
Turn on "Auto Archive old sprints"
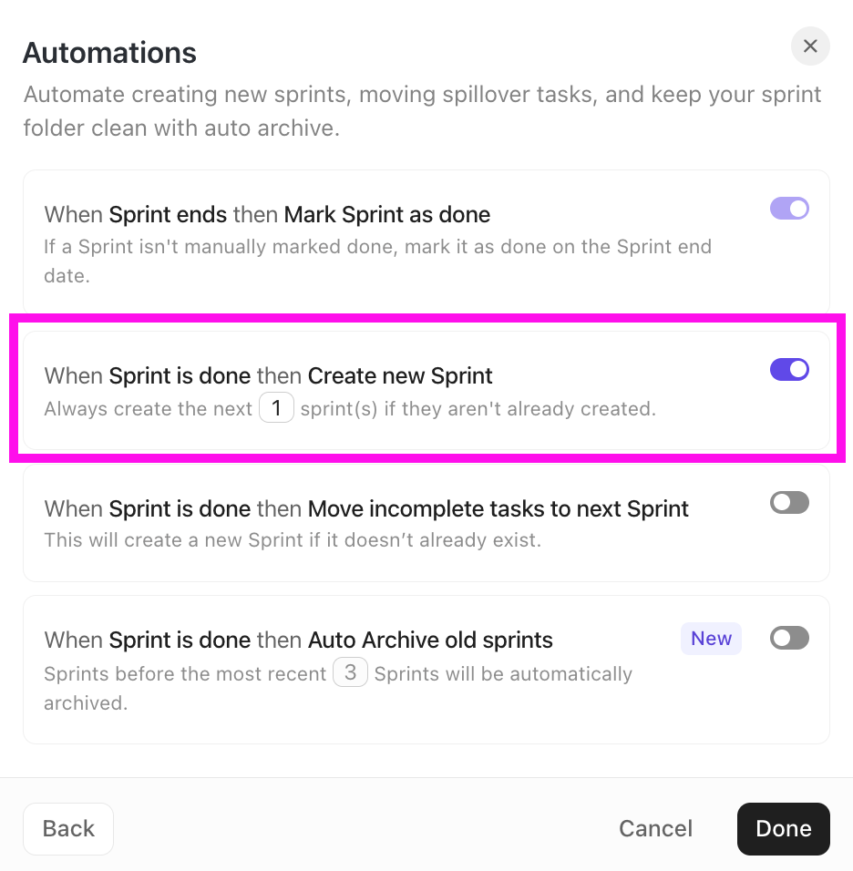pyautogui.click(x=789, y=638)
